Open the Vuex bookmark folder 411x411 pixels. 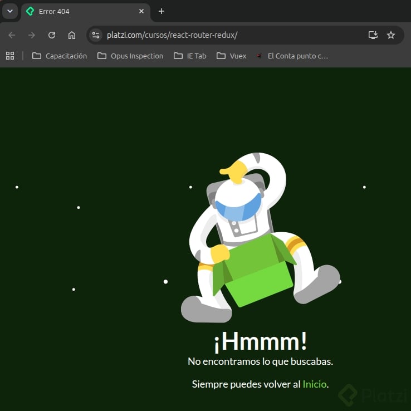pyautogui.click(x=232, y=56)
